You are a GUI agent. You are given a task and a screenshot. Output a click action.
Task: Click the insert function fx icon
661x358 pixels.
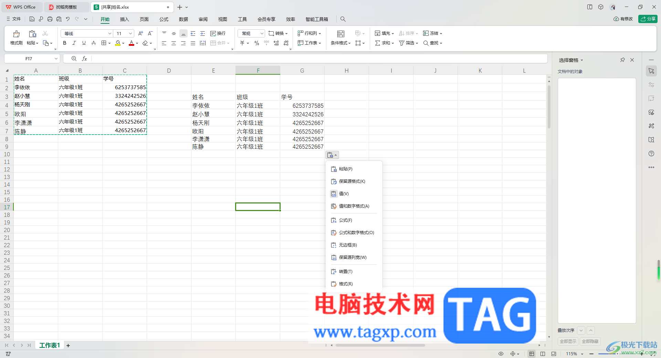click(84, 59)
